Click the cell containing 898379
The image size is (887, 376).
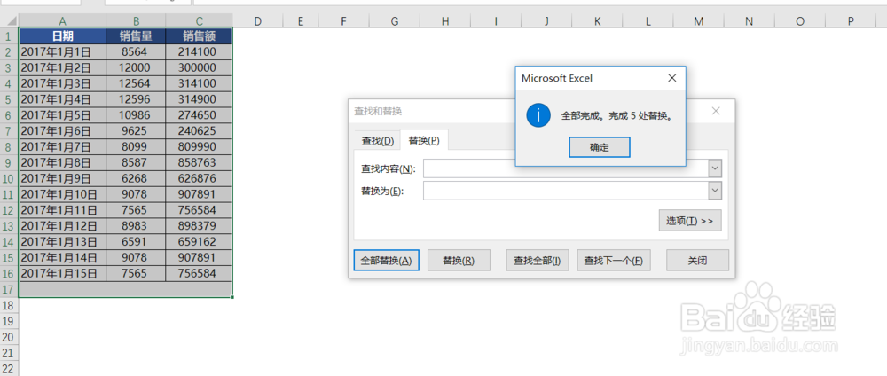click(x=199, y=226)
